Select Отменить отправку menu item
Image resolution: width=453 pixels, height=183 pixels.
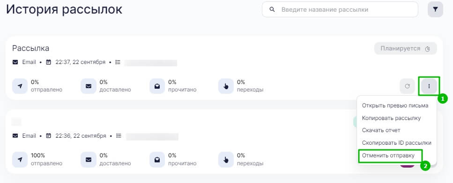(388, 155)
